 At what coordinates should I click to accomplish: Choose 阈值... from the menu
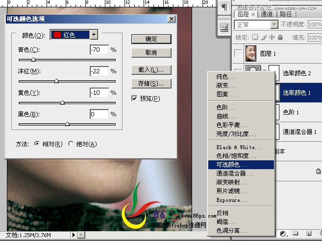click(241, 222)
